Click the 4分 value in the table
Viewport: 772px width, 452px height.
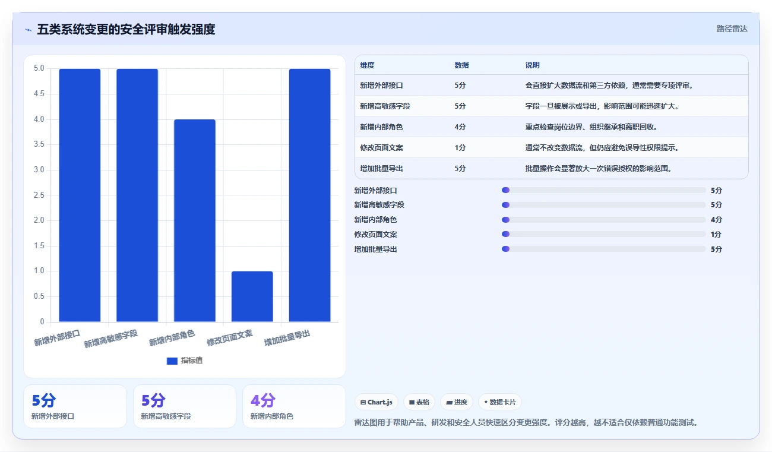click(x=460, y=127)
